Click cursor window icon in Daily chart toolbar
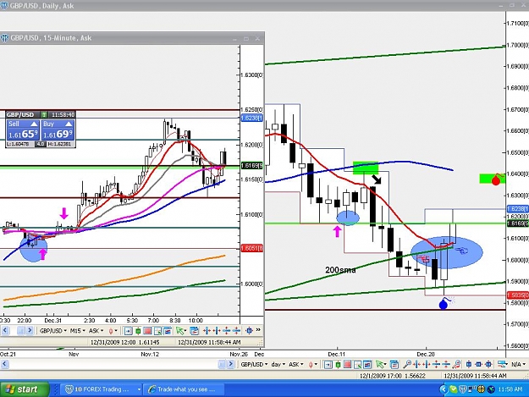 358,364
